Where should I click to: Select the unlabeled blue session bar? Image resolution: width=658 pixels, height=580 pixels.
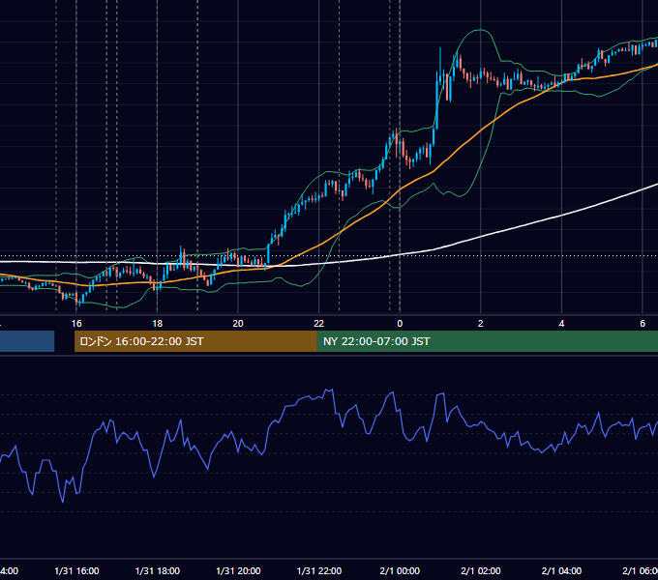[x=27, y=341]
